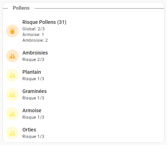This screenshot has height=145, width=167.
Task: Click the orange Ambroisies plant icon
Action: pyautogui.click(x=12, y=56)
